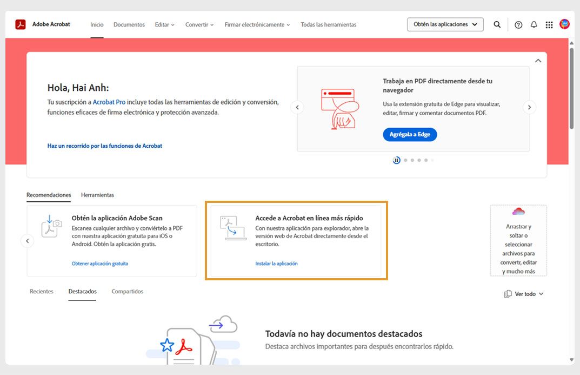
Task: Open the Obtén las aplicaciones dropdown
Action: [445, 24]
